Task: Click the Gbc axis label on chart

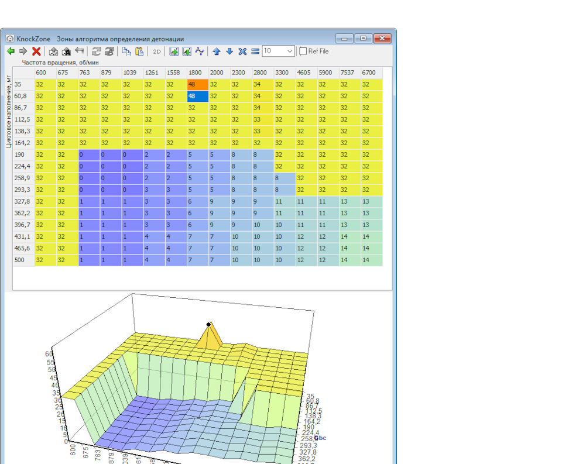Action: tap(320, 438)
